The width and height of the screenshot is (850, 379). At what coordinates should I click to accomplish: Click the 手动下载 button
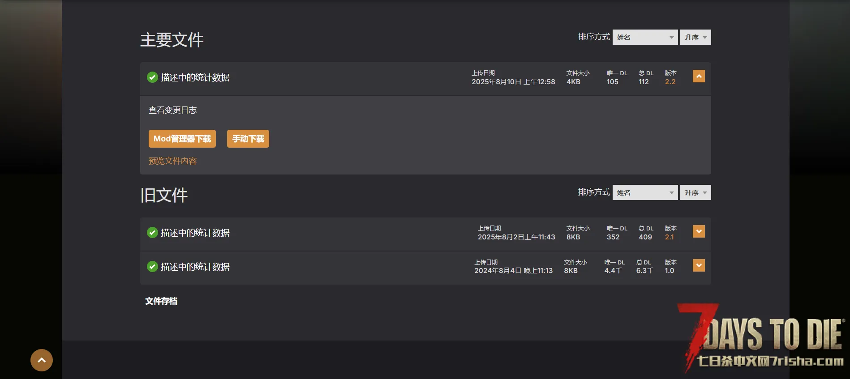(248, 139)
